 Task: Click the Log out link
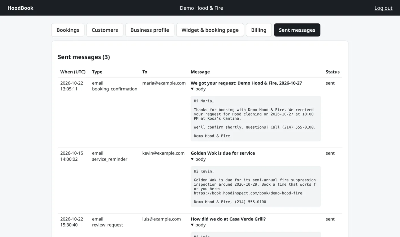point(383,8)
